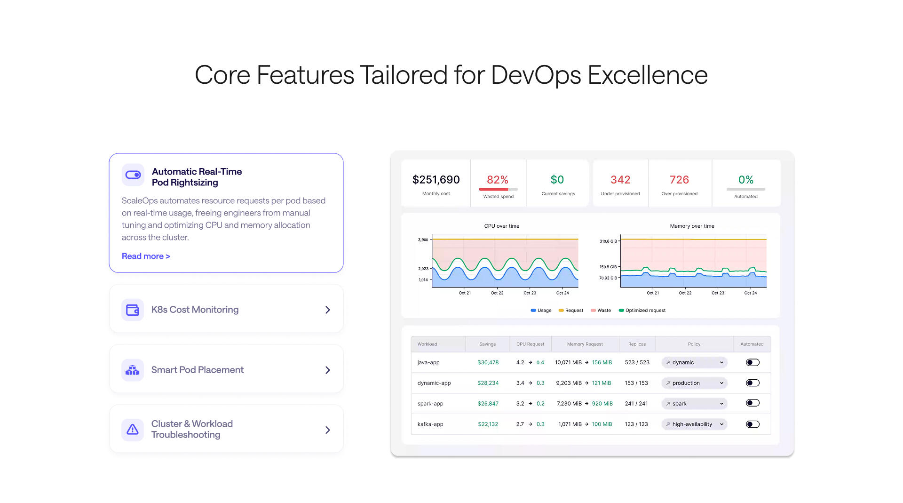Click the 523 / 523 replicas cell
The height and width of the screenshot is (503, 903).
(637, 363)
